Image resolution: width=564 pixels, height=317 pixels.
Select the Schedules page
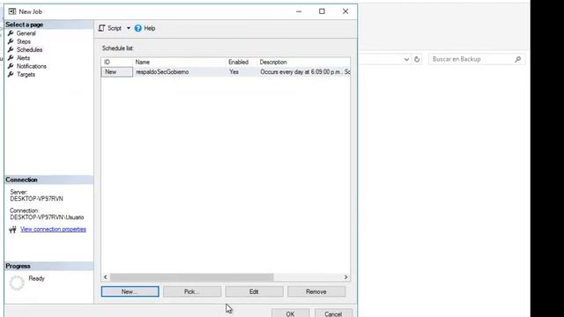pos(29,50)
